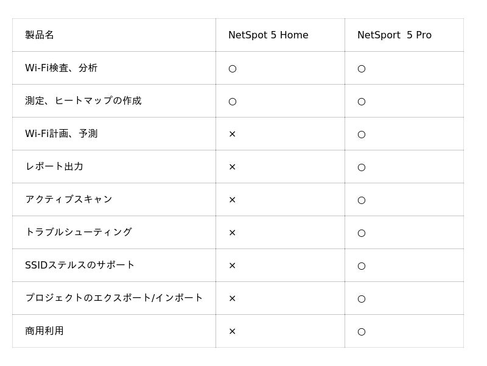This screenshot has width=487, height=366.
Task: Select the プロジェクトのエクスポート/インポート row label
Action: (114, 298)
